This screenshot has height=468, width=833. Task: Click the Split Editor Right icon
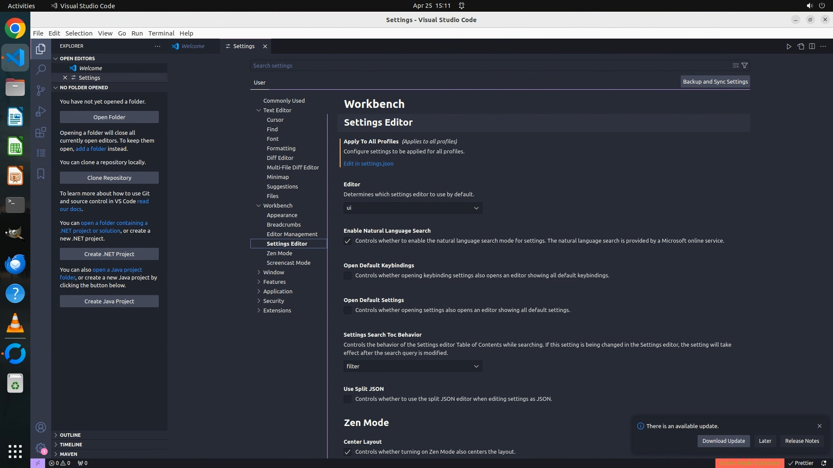(x=812, y=46)
